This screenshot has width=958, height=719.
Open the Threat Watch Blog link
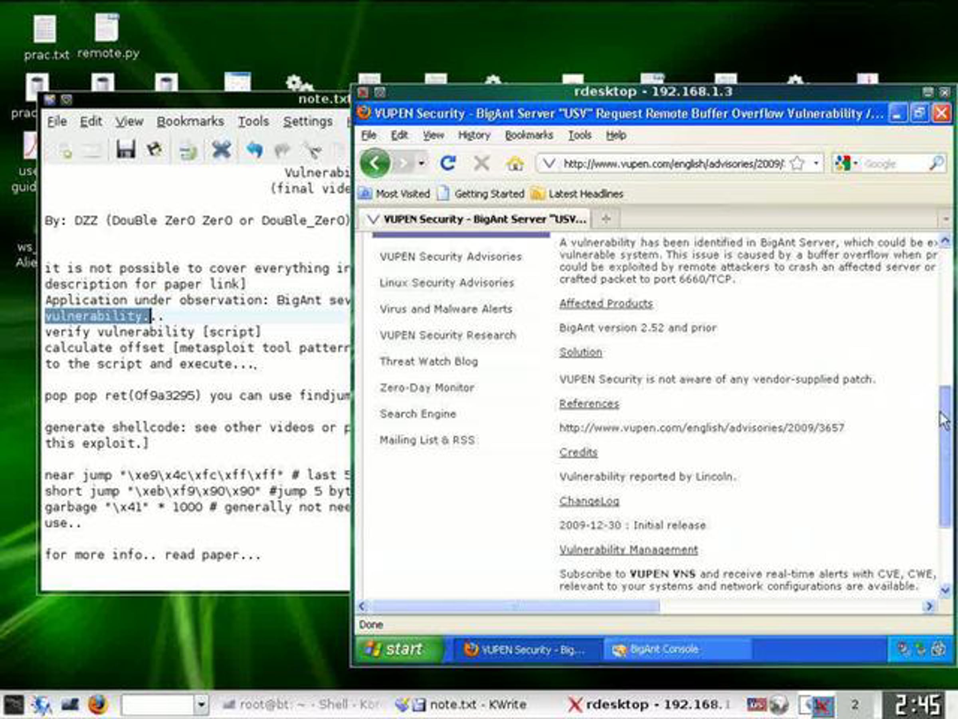(x=429, y=361)
